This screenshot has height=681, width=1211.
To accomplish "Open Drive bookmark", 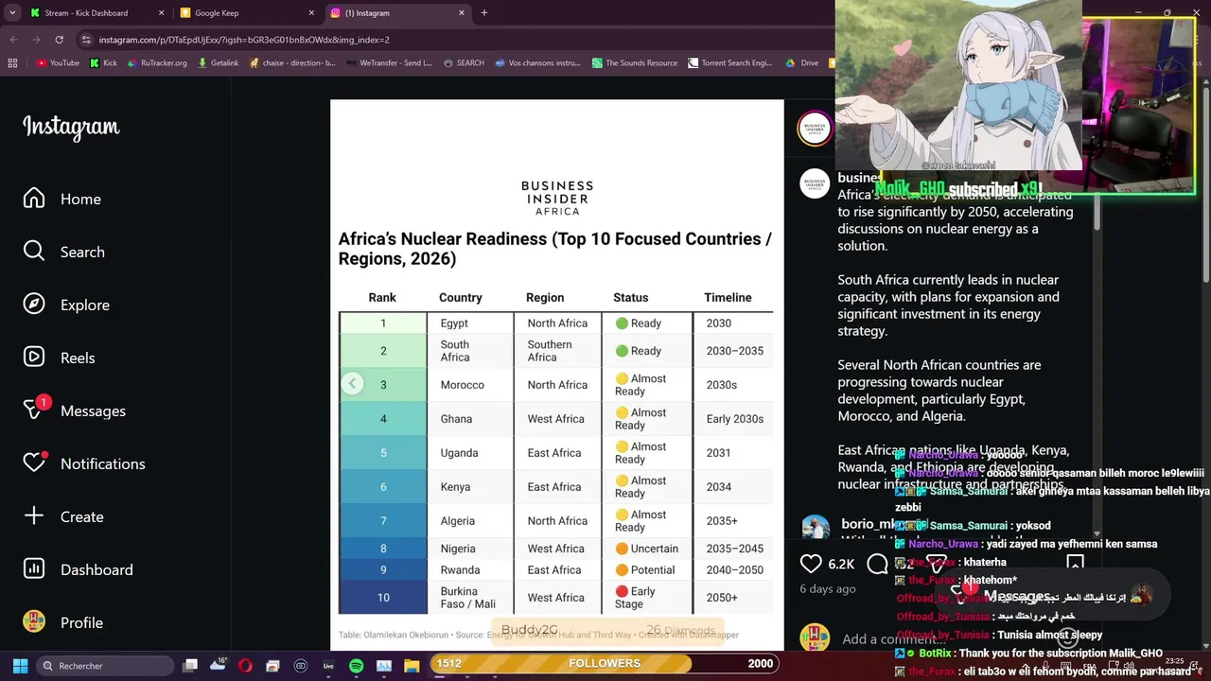I will [802, 63].
